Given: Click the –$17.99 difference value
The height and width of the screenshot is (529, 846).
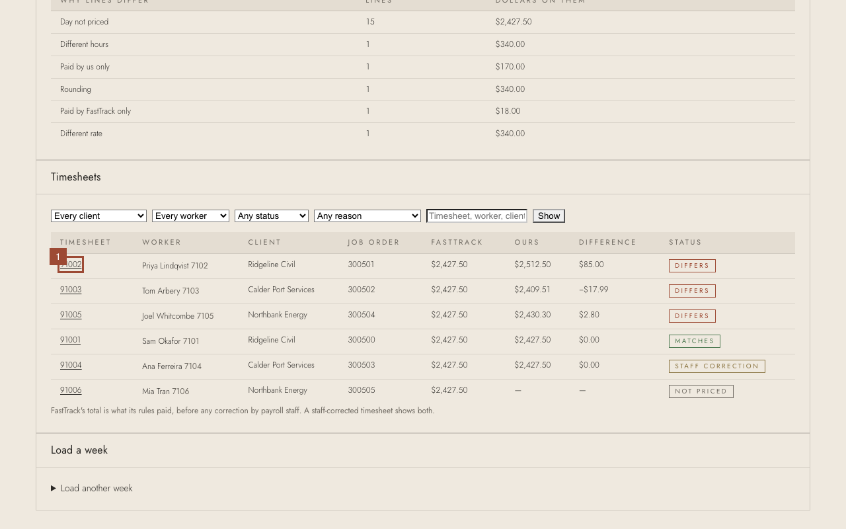Looking at the screenshot, I should 594,290.
